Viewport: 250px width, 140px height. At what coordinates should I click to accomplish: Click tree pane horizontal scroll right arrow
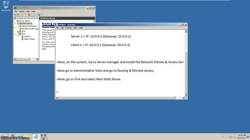(x=37, y=59)
